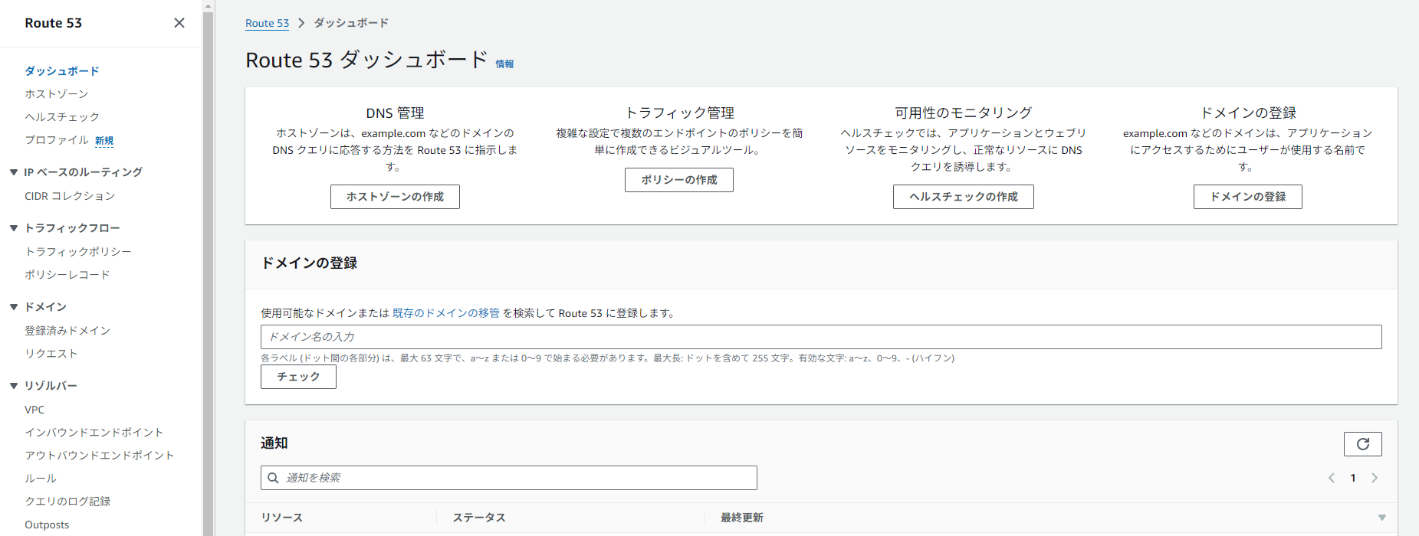Collapse the ドメイン sidebar section
This screenshot has height=536, width=1419.
pos(14,307)
